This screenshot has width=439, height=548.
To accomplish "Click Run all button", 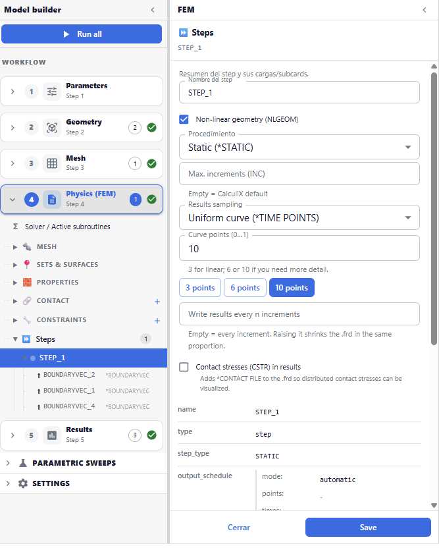I will tap(82, 34).
